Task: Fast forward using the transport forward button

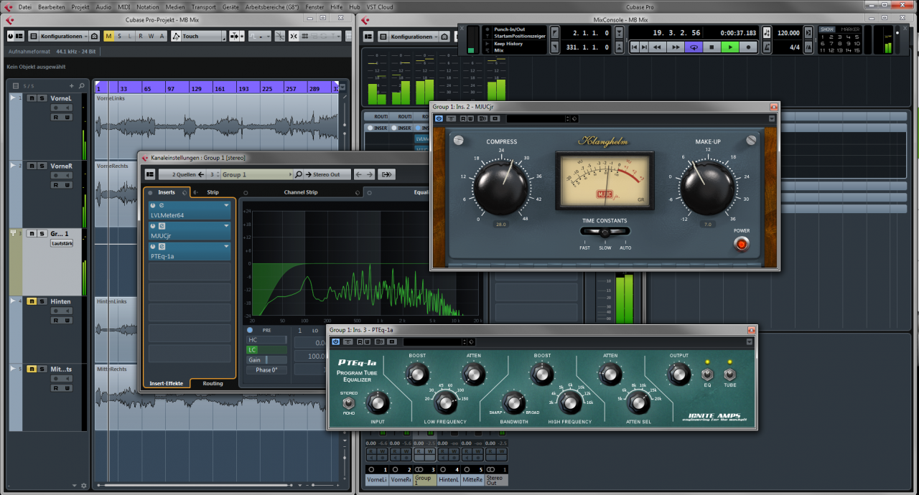Action: (x=675, y=47)
